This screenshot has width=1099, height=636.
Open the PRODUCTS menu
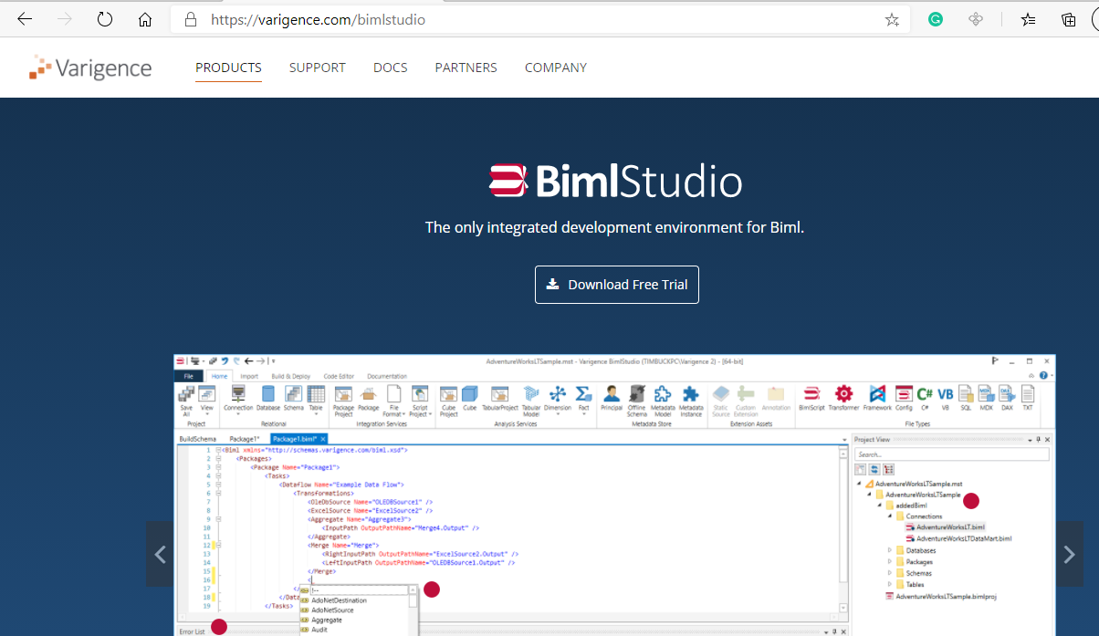coord(228,68)
